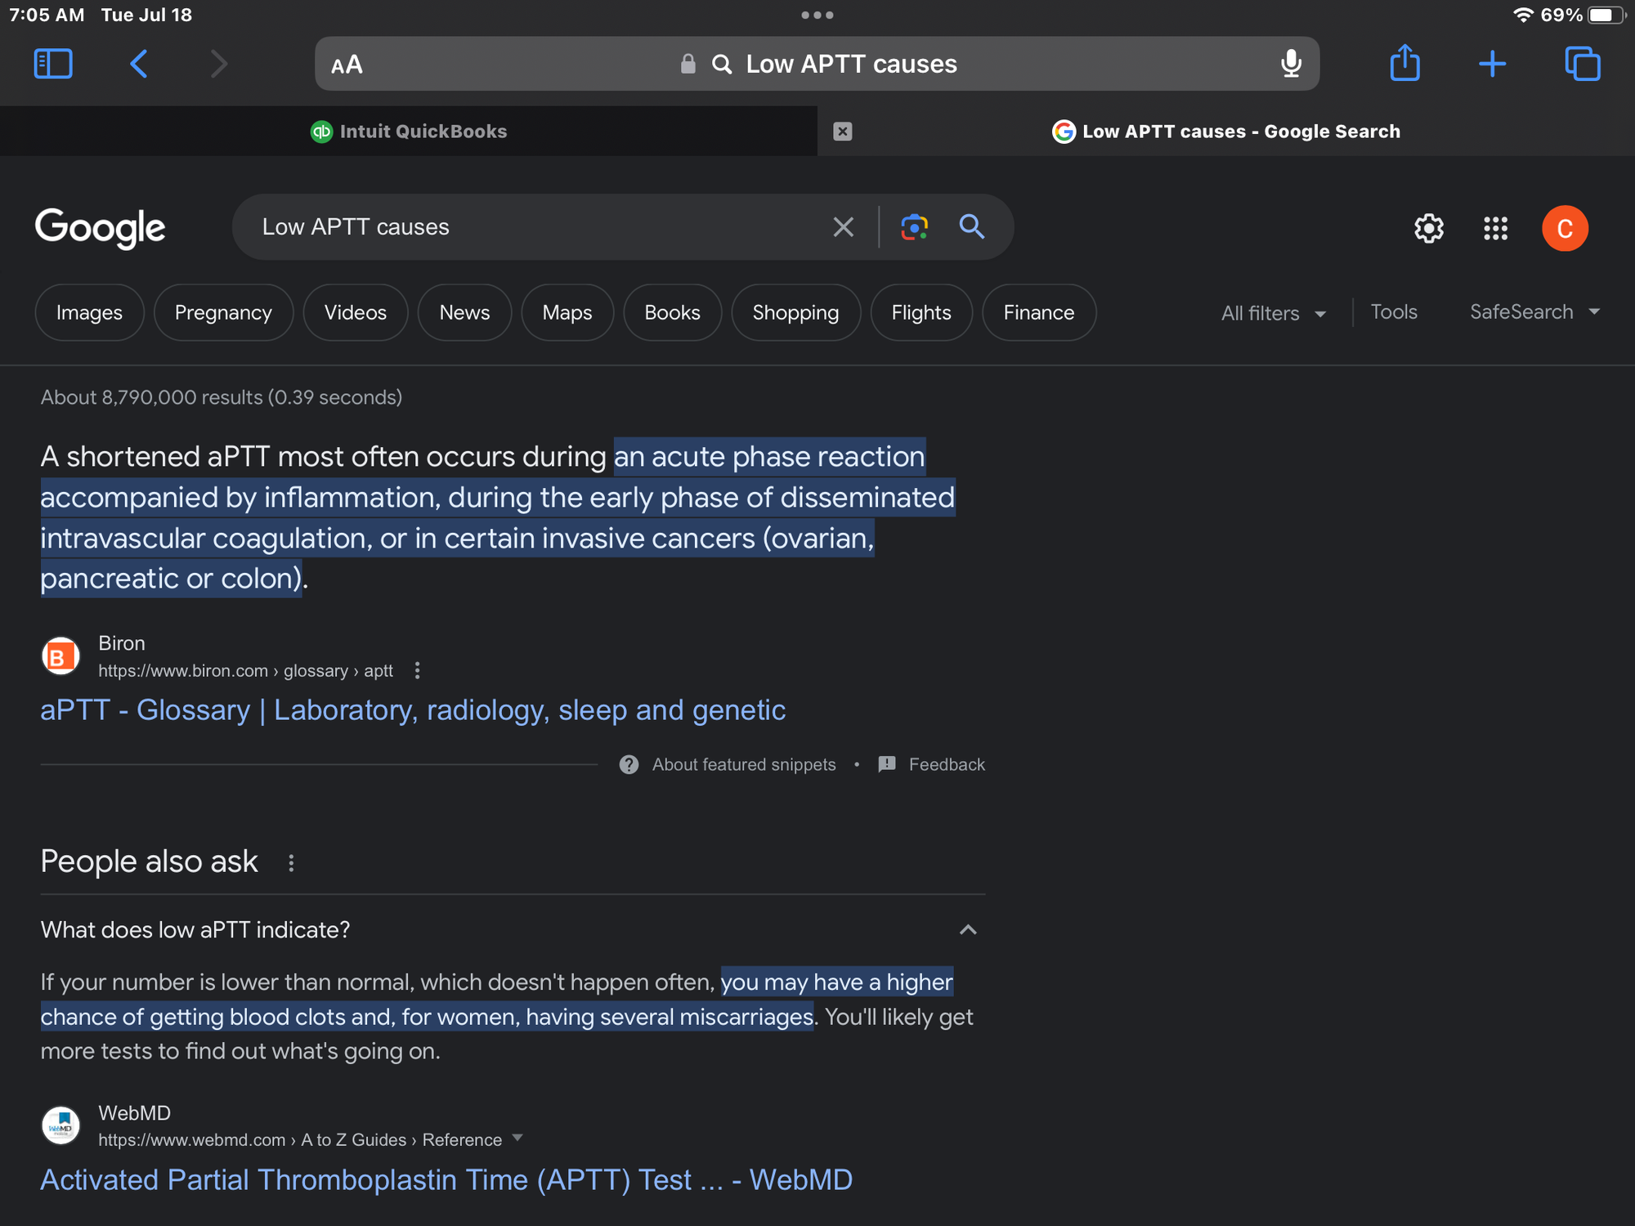
Task: Open Google quick settings gear
Action: (1428, 228)
